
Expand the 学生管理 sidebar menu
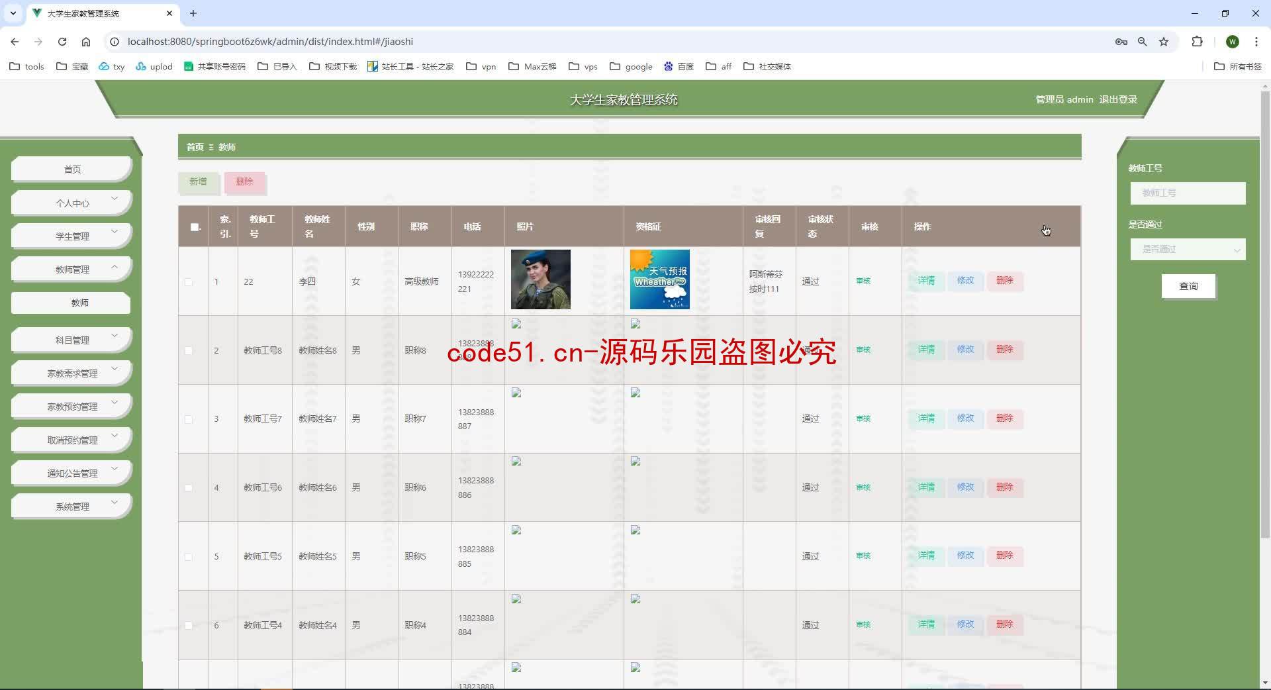coord(71,236)
